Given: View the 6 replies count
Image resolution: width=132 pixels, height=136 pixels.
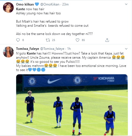Looking at the screenshot, I should (x=23, y=40).
